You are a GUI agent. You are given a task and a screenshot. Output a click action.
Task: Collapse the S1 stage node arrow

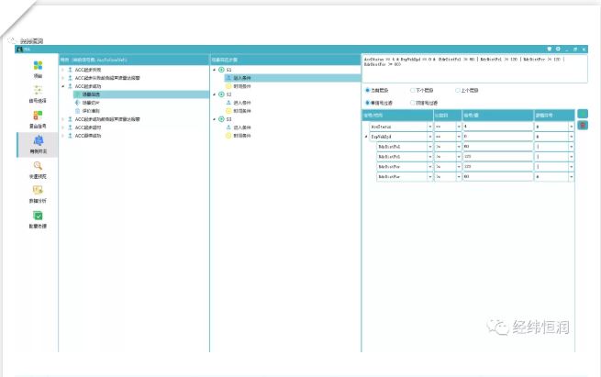215,70
